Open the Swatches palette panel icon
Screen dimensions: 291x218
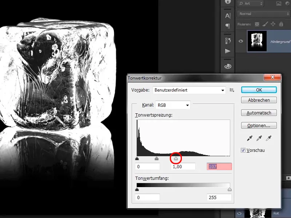[228, 66]
